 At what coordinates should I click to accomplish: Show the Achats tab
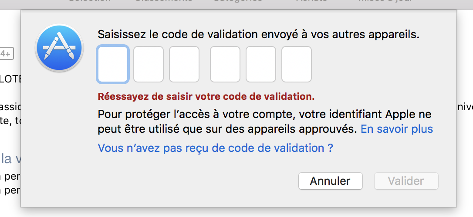tap(311, 2)
